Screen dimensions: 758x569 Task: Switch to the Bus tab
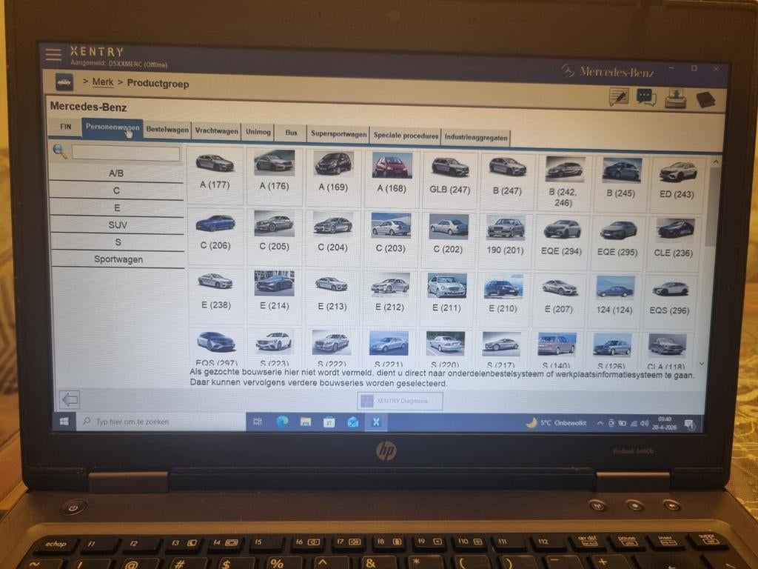(291, 133)
